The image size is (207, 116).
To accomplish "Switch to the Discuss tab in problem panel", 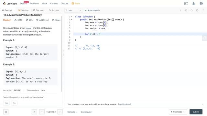I will 39,10.
